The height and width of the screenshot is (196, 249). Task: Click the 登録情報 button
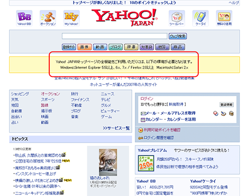226,104
